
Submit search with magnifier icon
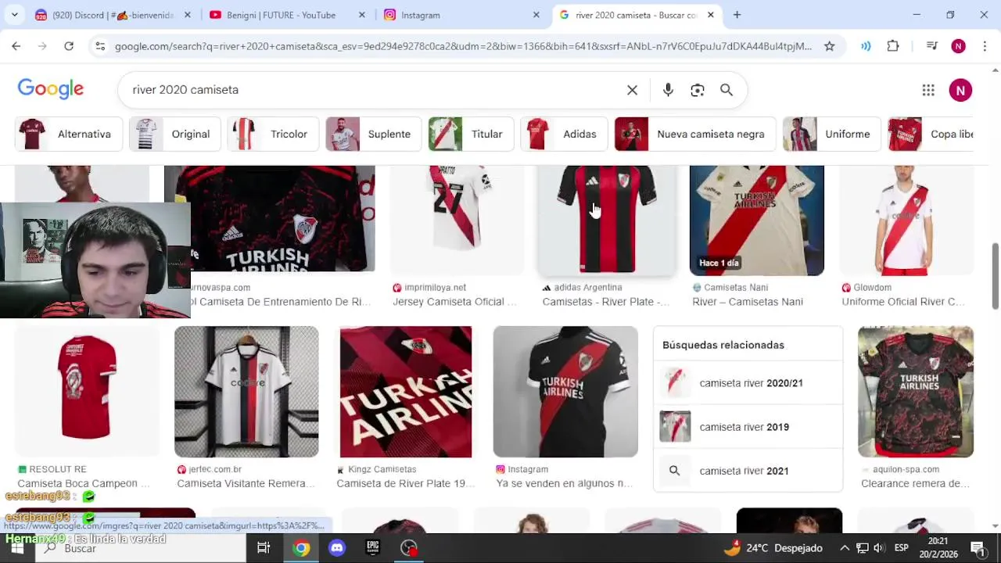727,90
